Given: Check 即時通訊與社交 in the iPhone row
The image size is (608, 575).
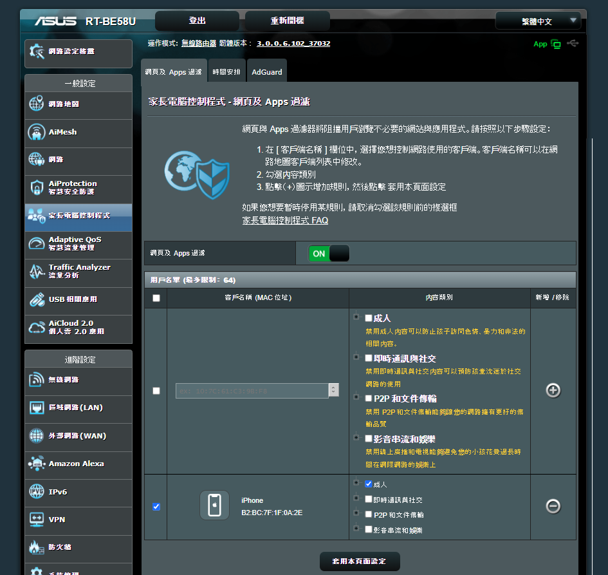Looking at the screenshot, I should point(369,499).
